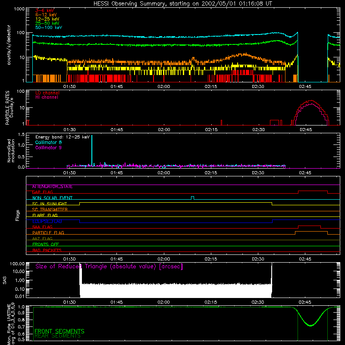
Task: Select the red 3-6 keV legend entry
Action: (x=44, y=10)
